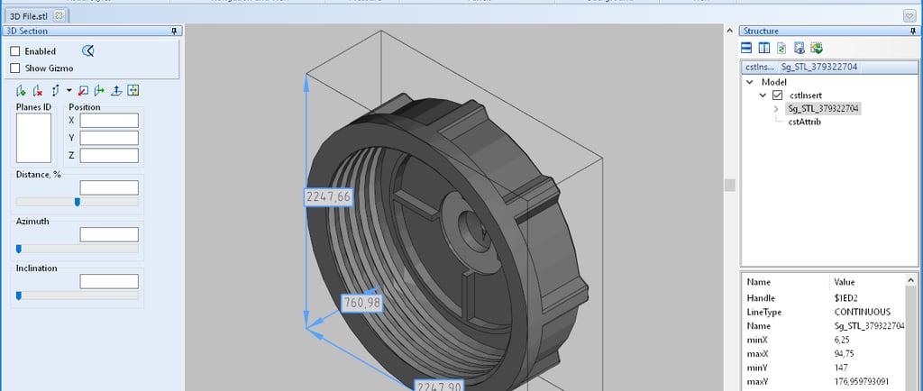Click the 3D Section panel title bar
923x391 pixels.
92,32
